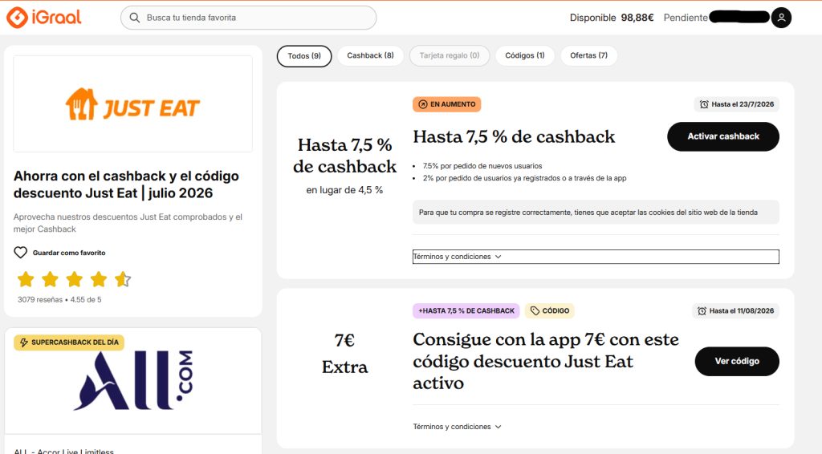Click the search magnifier icon

tap(135, 18)
